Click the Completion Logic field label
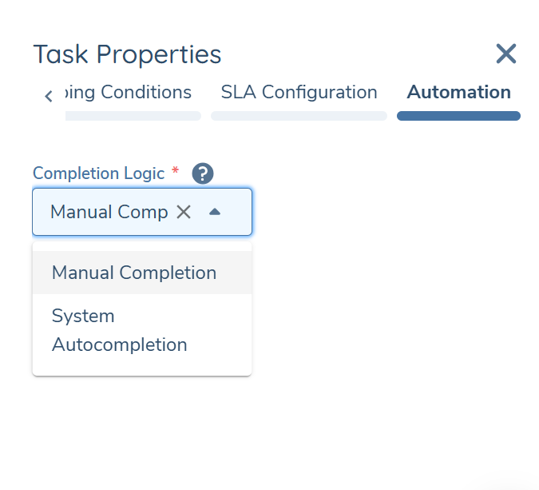Screen dimensions: 539x490 click(x=99, y=173)
